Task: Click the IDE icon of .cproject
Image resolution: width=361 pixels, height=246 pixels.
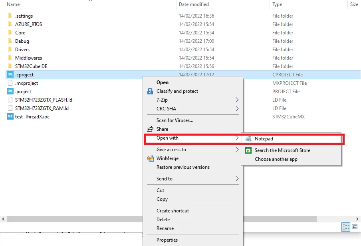Action: click(x=10, y=74)
